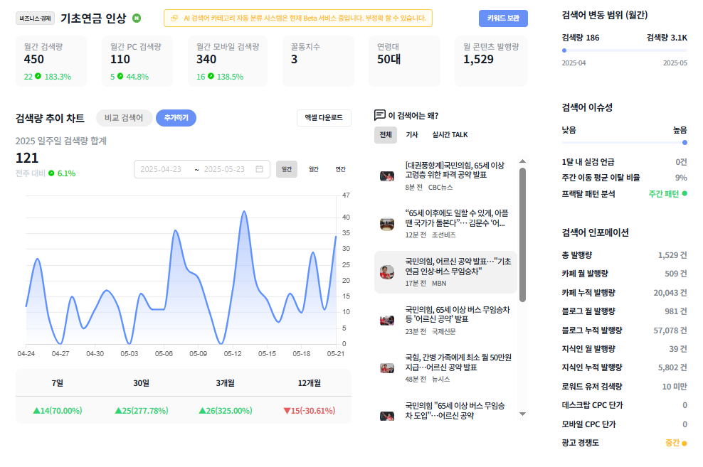This screenshot has height=467, width=703.
Task: Switch to the 기사 tab
Action: click(x=411, y=135)
